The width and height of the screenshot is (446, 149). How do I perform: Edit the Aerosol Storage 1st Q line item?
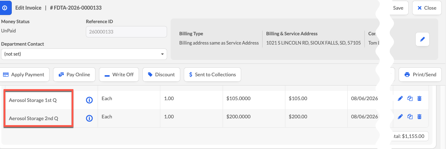(400, 98)
